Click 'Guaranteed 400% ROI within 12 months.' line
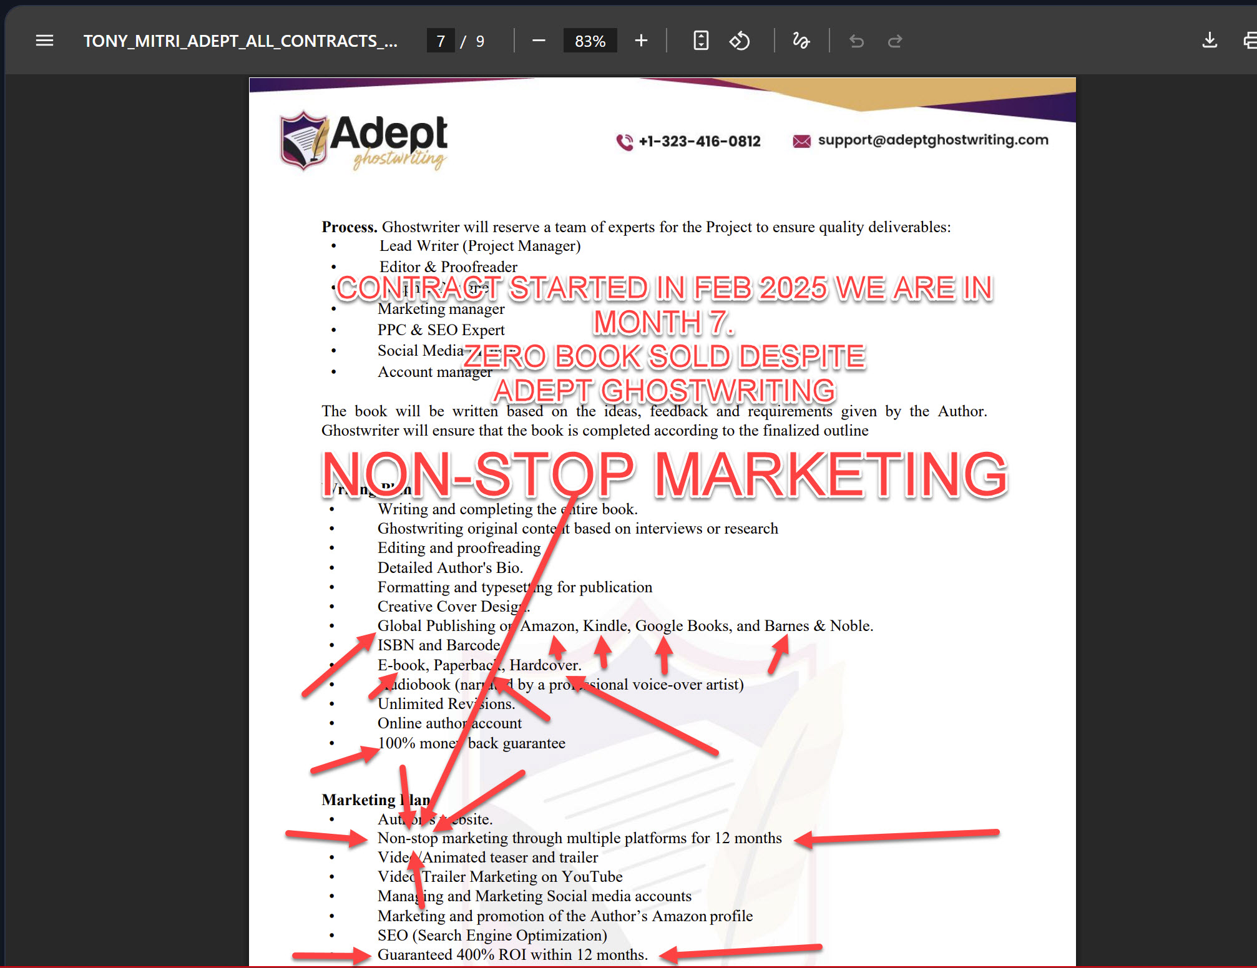1257x968 pixels. tap(512, 955)
